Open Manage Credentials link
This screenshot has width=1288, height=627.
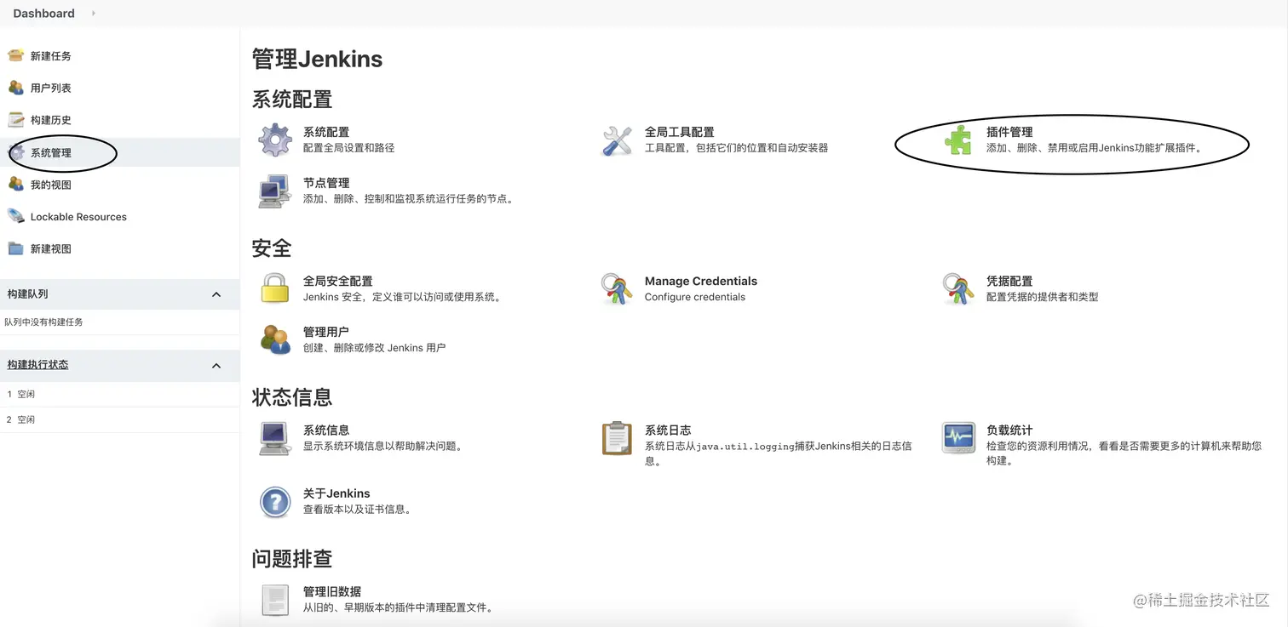tap(701, 281)
